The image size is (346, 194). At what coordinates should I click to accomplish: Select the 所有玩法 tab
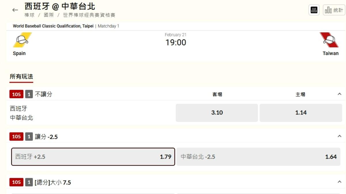(x=21, y=77)
